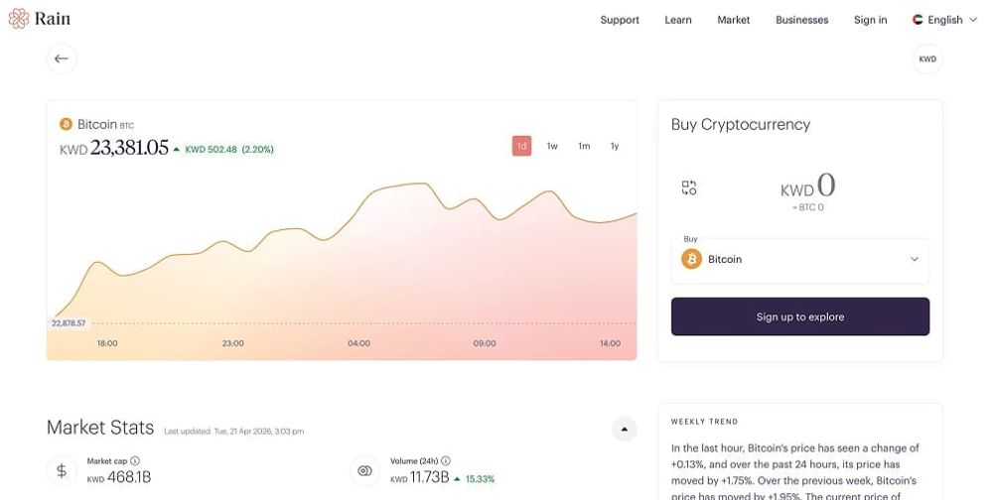This screenshot has width=993, height=500.
Task: Collapse the Market Stats section
Action: [625, 430]
